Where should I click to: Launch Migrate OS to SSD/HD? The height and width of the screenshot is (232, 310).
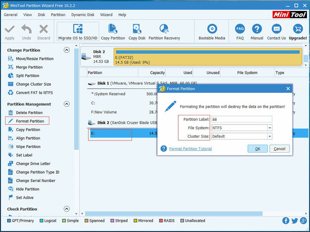[78, 32]
